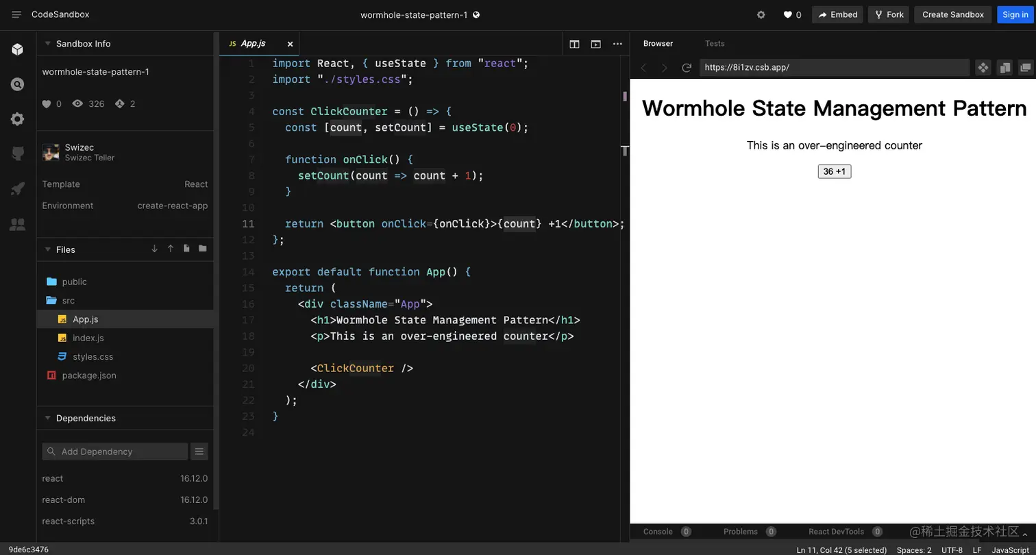Toggle the editor split view icon
Screen dimensions: 1036x555
[574, 44]
